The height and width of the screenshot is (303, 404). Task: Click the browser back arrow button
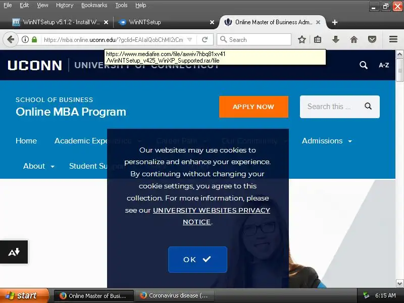[11, 40]
